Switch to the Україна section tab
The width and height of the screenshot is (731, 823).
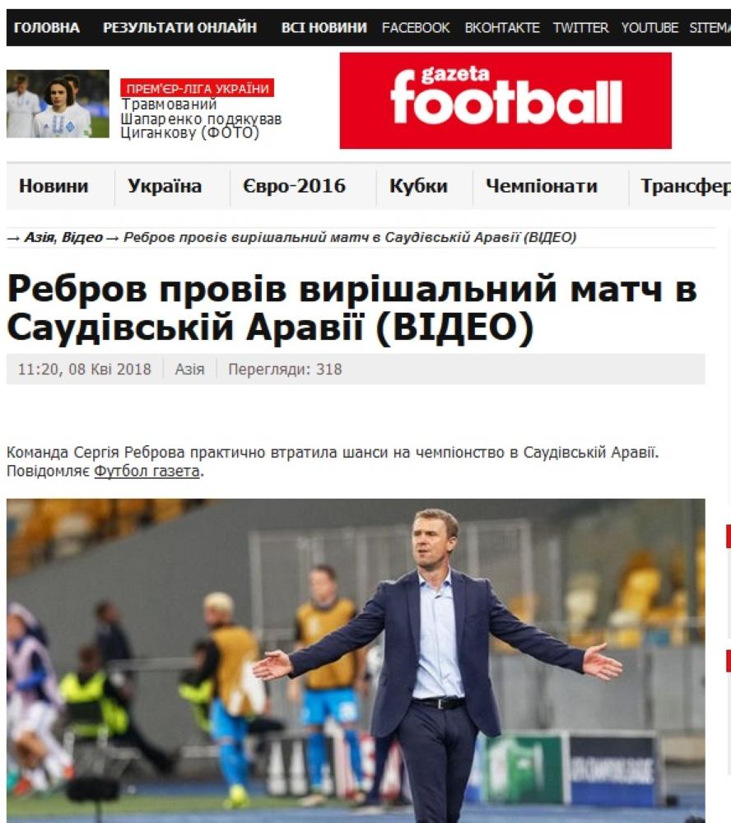(165, 186)
